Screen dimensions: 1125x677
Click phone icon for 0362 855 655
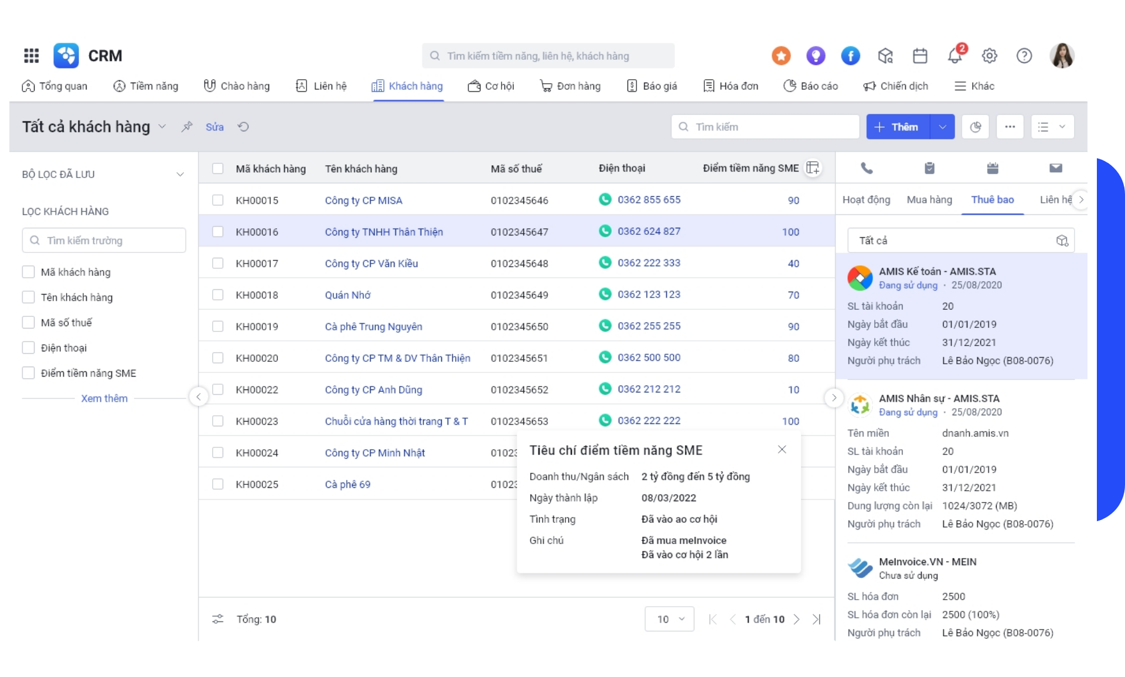click(x=605, y=199)
